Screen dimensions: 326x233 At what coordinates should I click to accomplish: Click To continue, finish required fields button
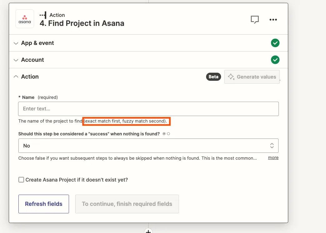(x=127, y=204)
